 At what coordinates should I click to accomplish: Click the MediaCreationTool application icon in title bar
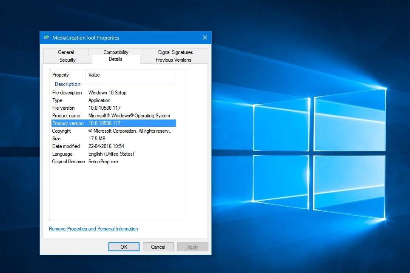pos(47,37)
